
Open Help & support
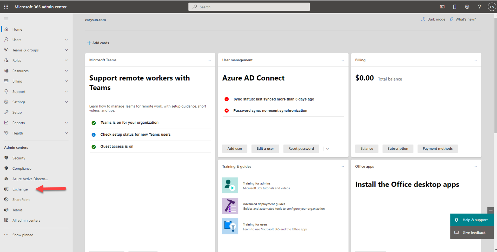pos(472,220)
